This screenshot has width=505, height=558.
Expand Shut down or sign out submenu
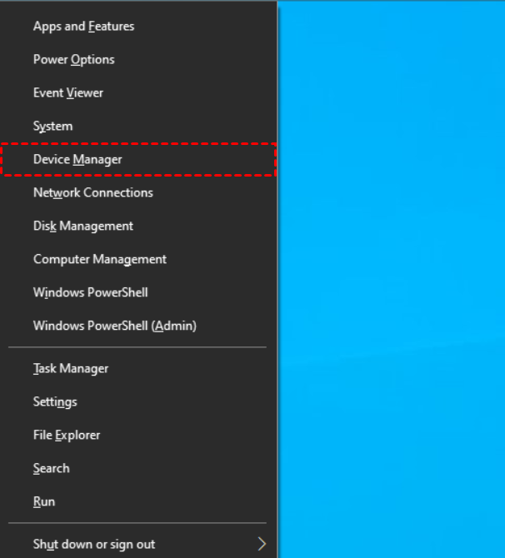137,544
